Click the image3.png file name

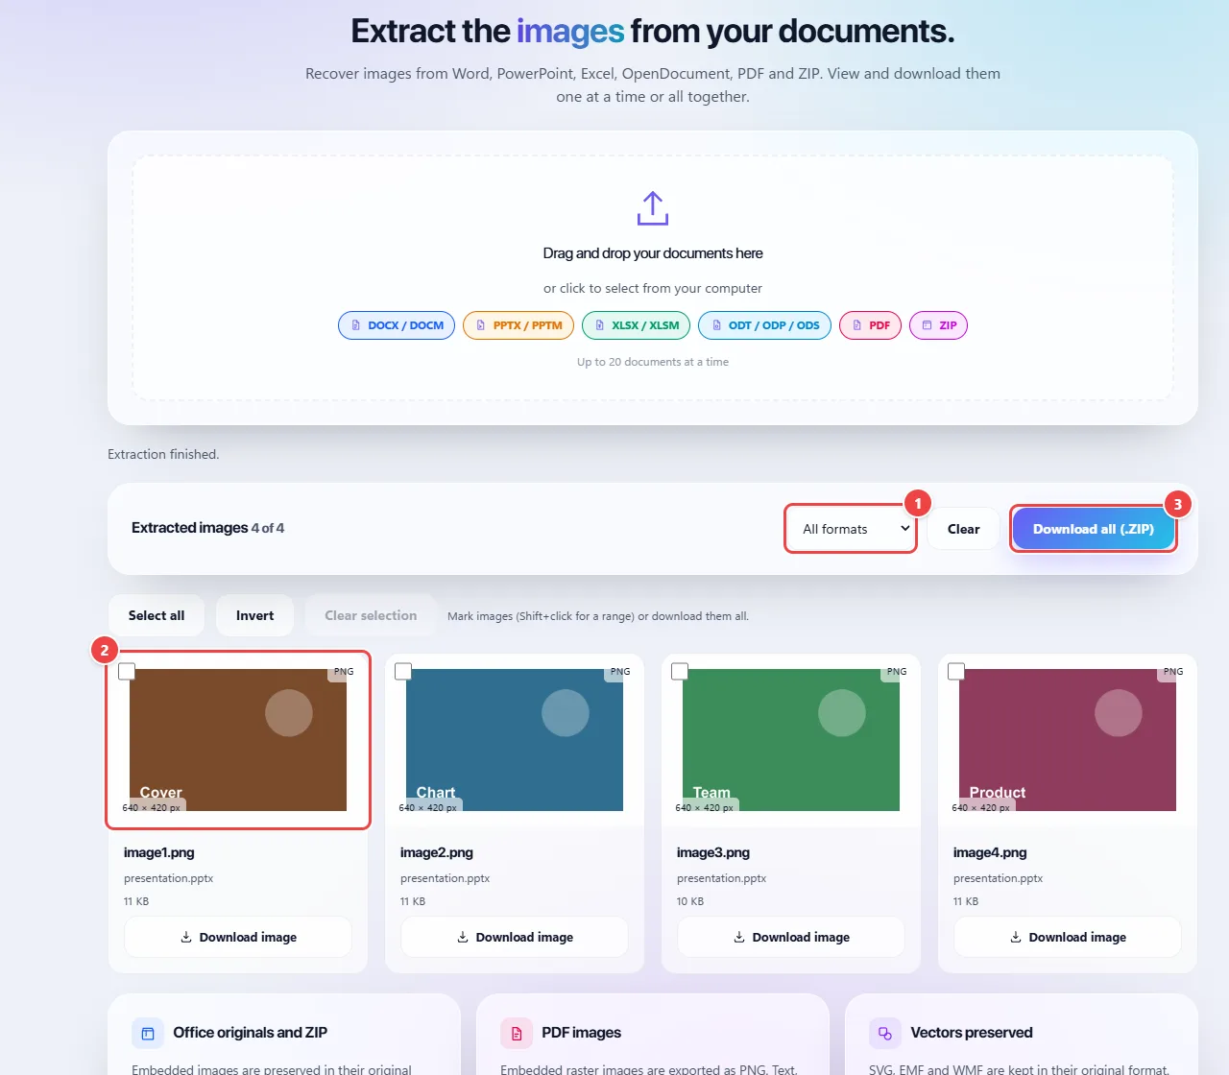(x=713, y=852)
